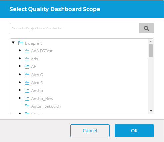Viewport: 164px width, 142px height.
Task: Click the scrollbar down arrow
Action: tap(151, 111)
